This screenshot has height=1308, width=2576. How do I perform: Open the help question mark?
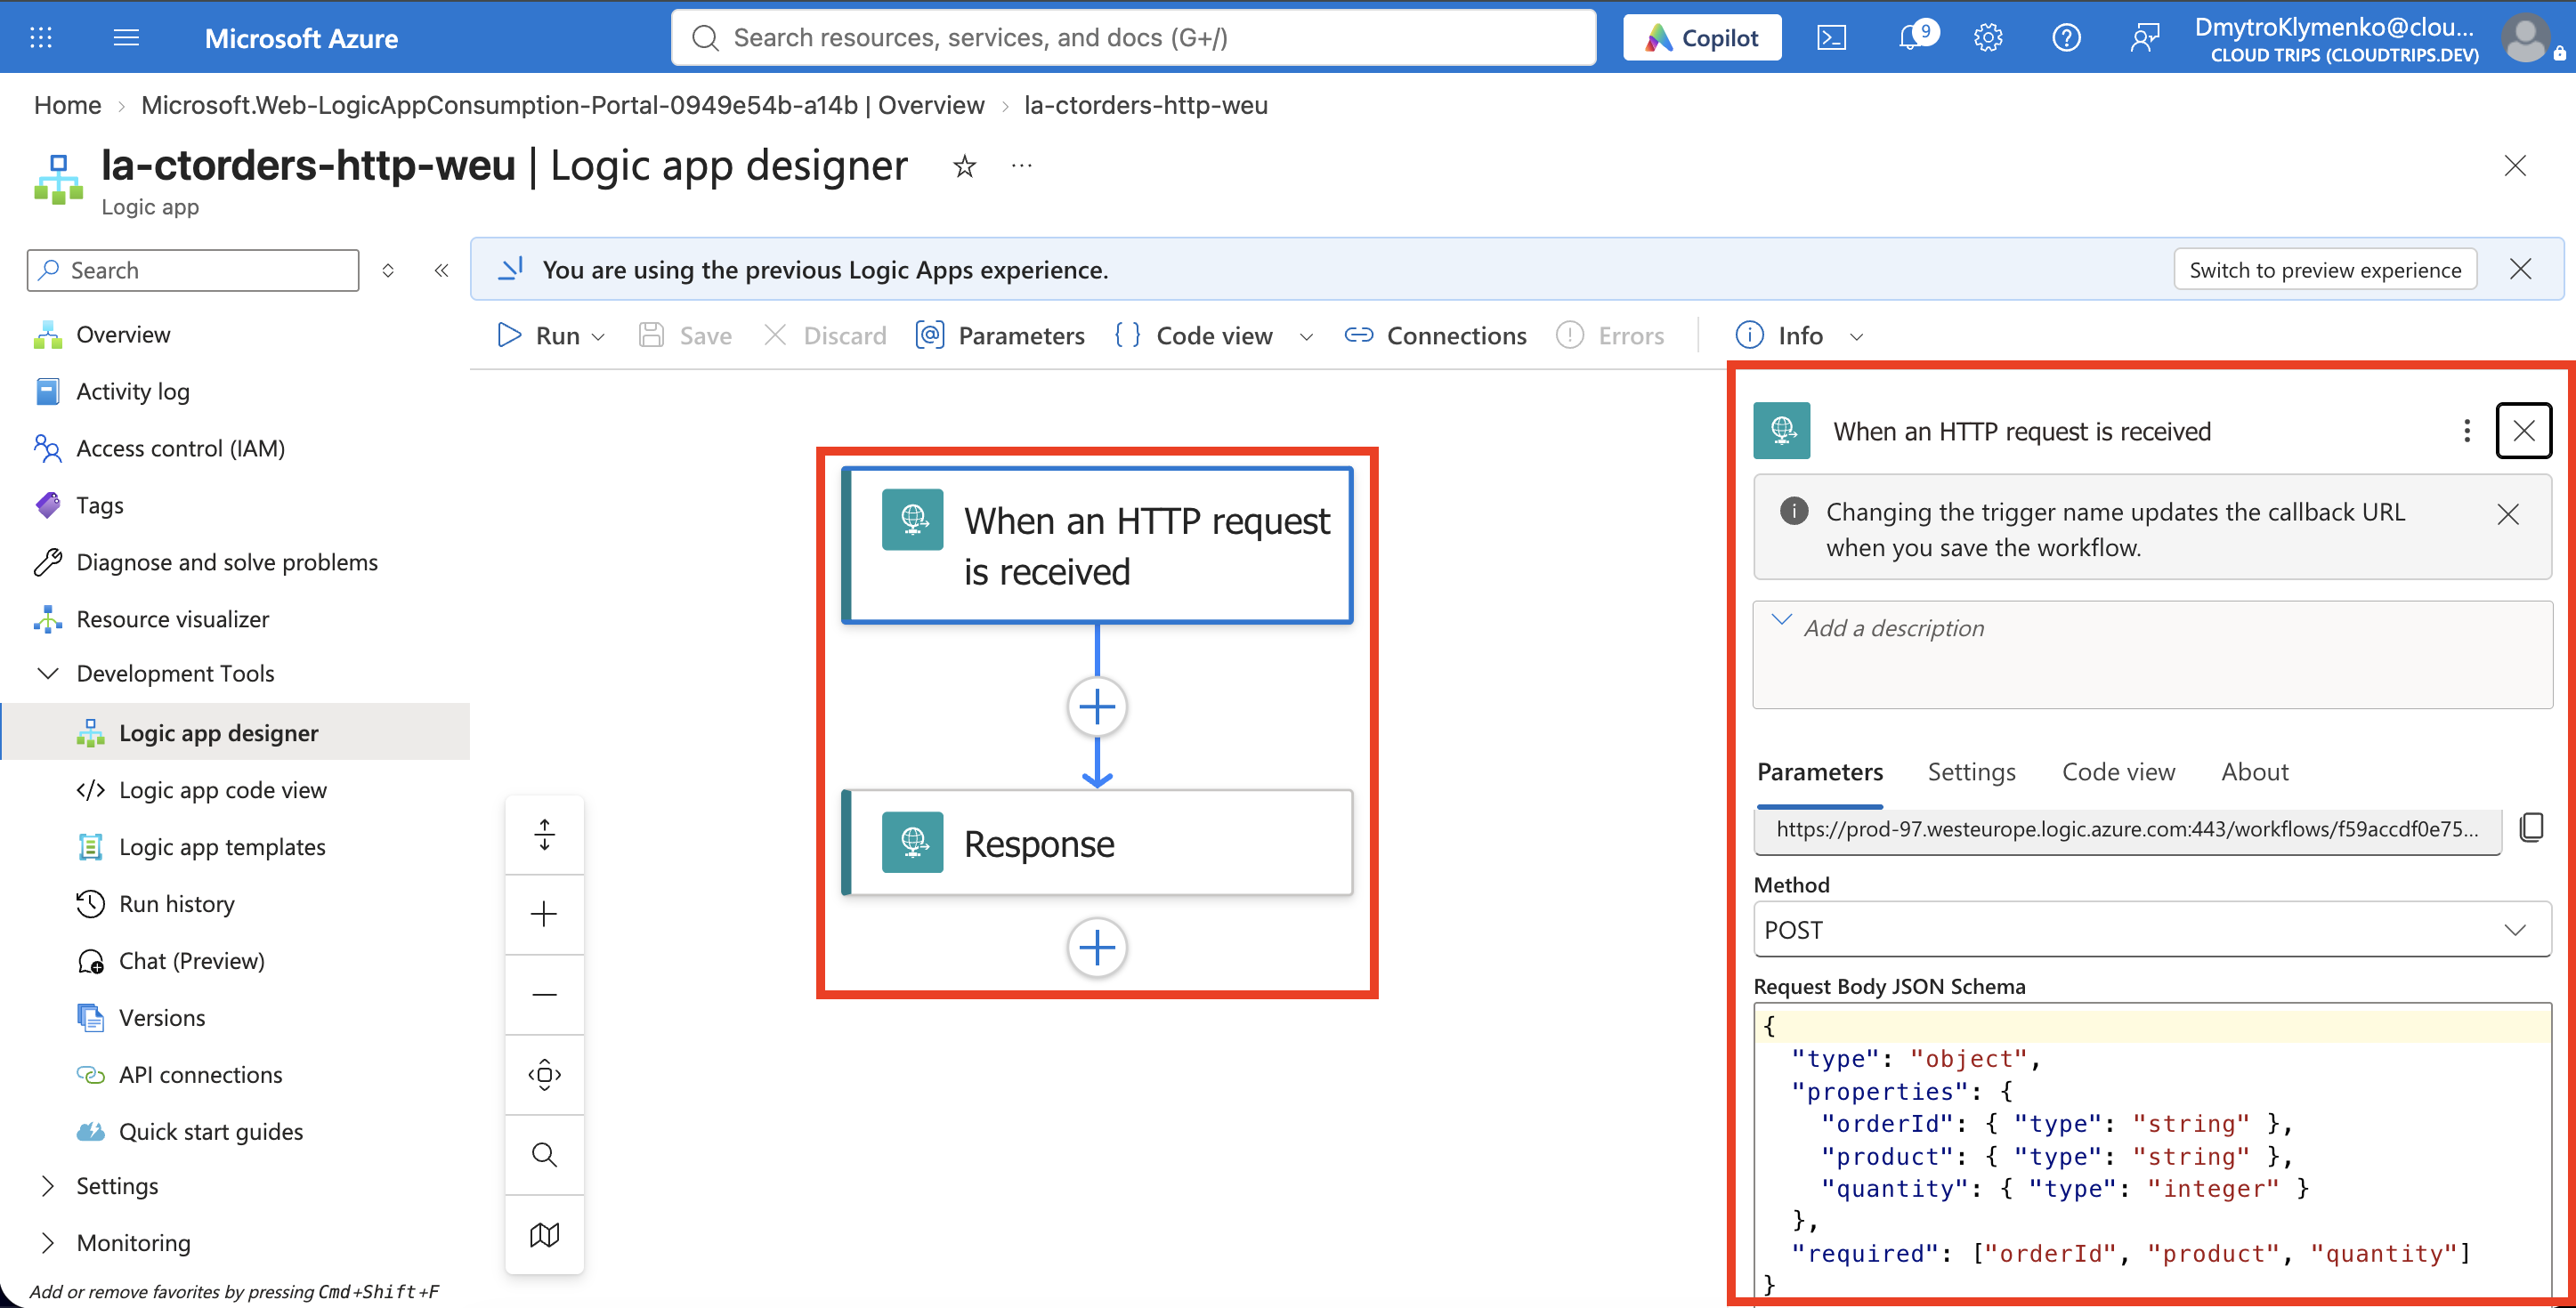(2066, 38)
